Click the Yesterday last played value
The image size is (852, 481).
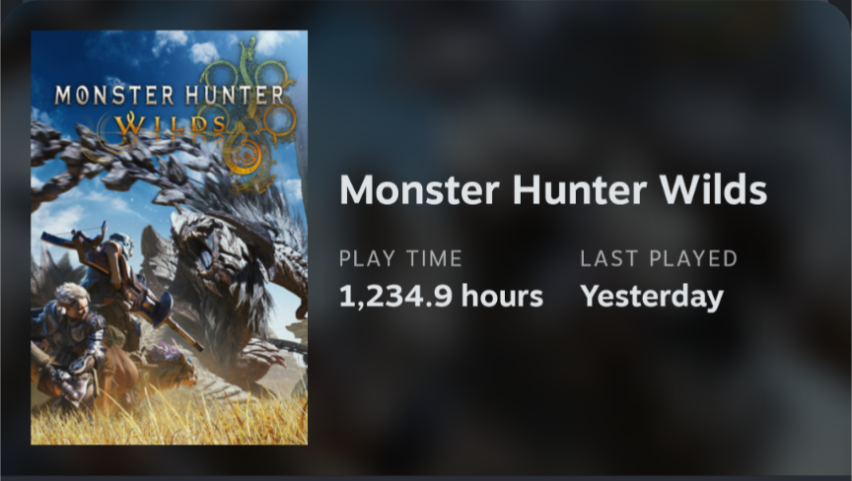pyautogui.click(x=652, y=298)
